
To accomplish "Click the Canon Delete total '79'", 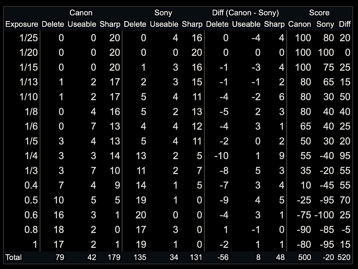I will [x=59, y=257].
